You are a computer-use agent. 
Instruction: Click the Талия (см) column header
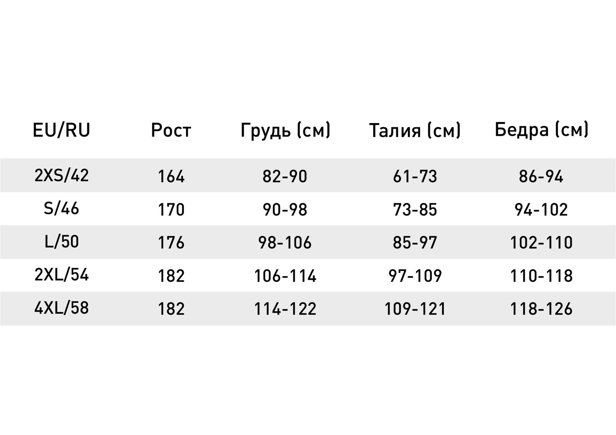415,130
